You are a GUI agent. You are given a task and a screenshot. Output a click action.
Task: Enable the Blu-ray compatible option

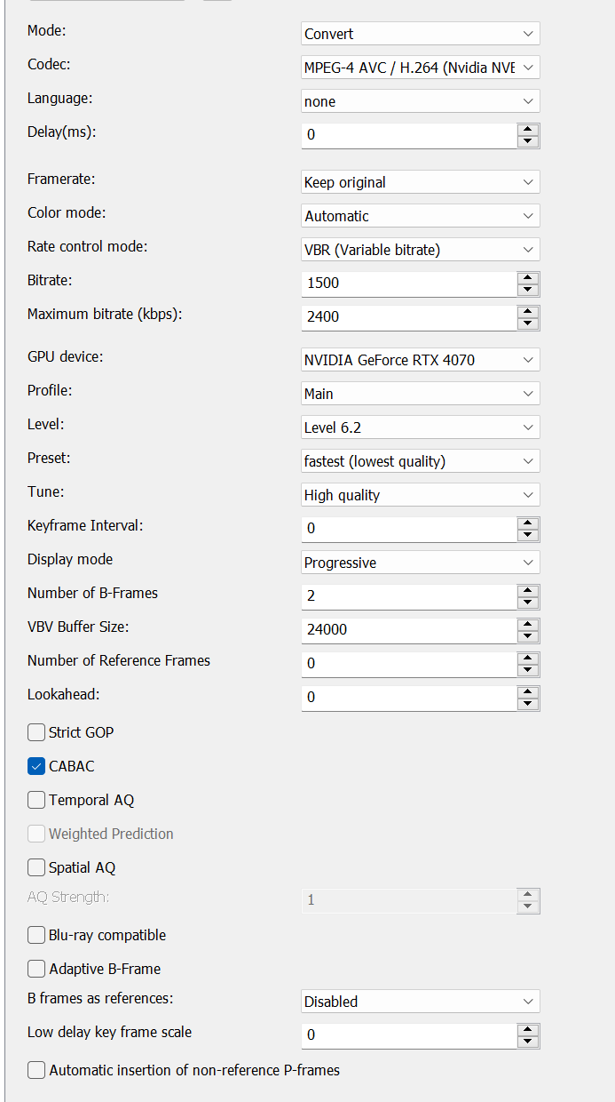tap(36, 935)
